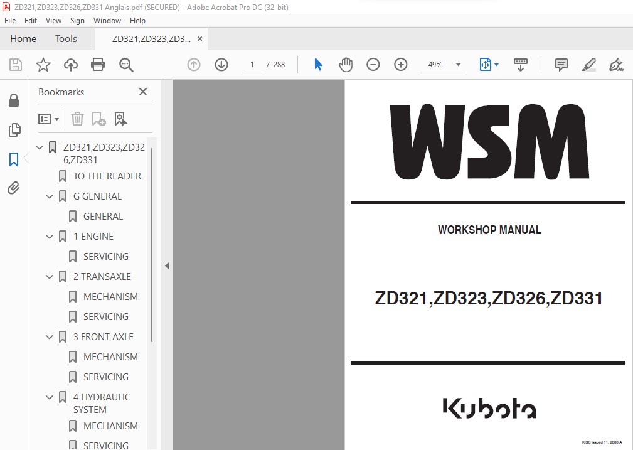Screen dimensions: 633x450
Task: Zoom in with the plus button
Action: coord(400,65)
